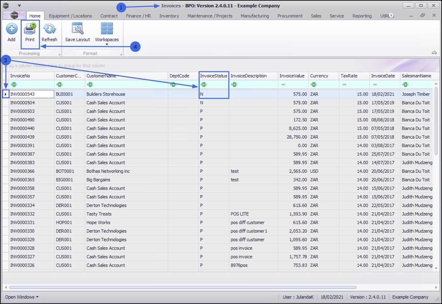Click the Refresh icon

point(50,29)
